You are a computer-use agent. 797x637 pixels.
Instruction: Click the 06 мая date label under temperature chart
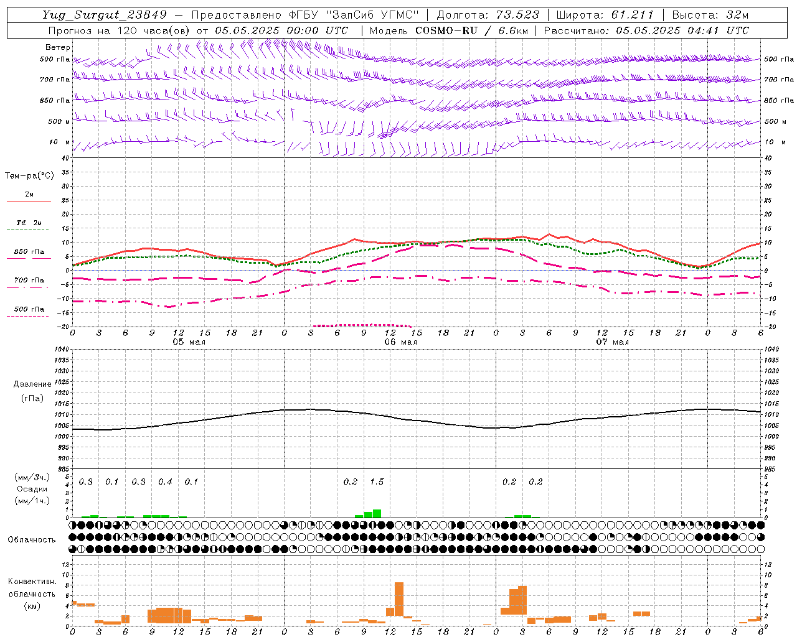pyautogui.click(x=401, y=342)
